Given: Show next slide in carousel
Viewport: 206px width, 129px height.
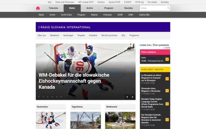Looking at the screenshot, I should coord(133,97).
